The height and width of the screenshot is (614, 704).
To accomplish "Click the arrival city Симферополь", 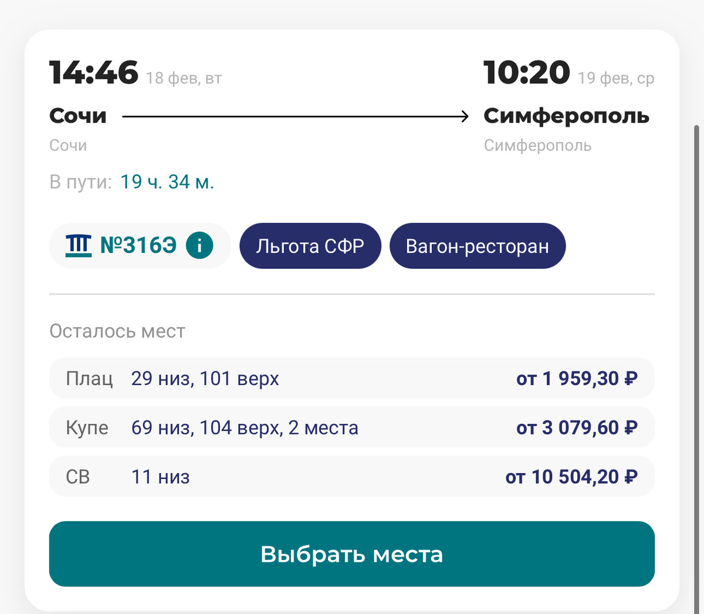I will click(567, 115).
